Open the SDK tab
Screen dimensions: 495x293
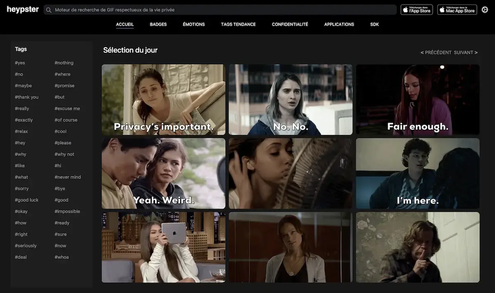(375, 24)
